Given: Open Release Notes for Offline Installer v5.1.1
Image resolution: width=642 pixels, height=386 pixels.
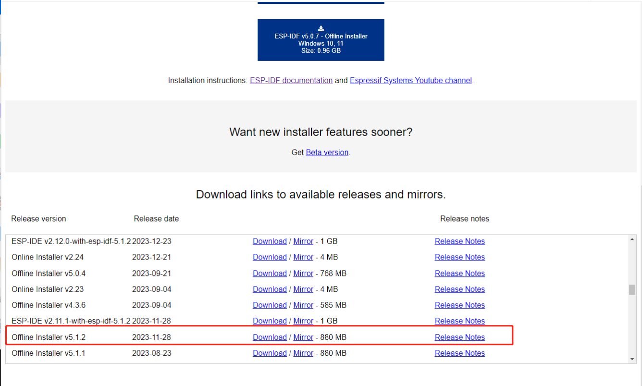Looking at the screenshot, I should pyautogui.click(x=460, y=353).
